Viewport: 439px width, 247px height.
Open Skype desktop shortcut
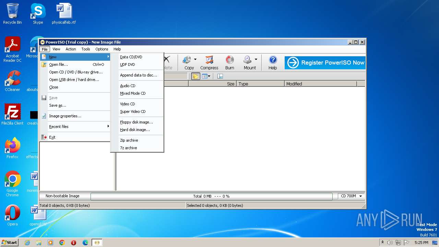tap(38, 14)
